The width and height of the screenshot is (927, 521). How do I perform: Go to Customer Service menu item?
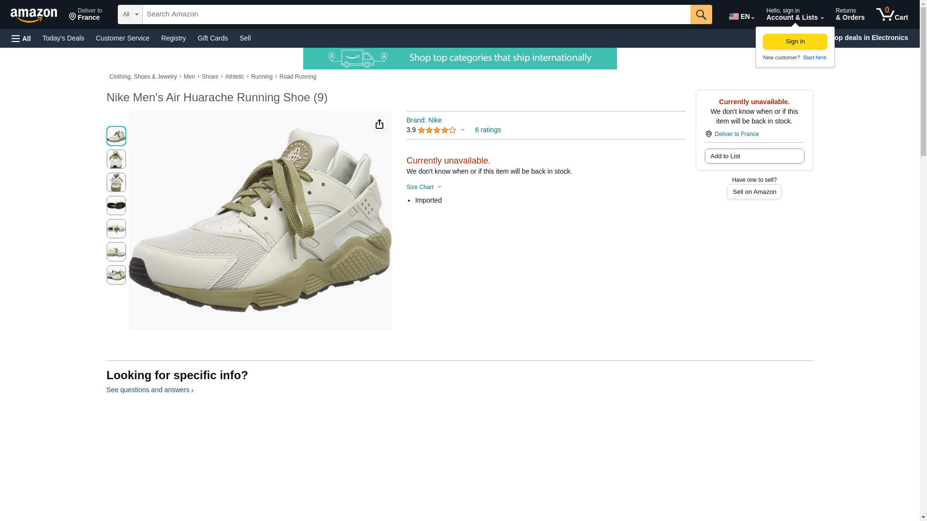[x=123, y=38]
